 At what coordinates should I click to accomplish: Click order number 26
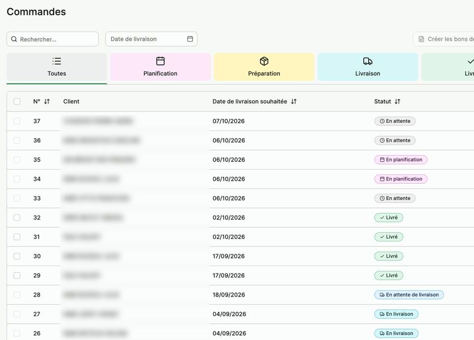(37, 334)
